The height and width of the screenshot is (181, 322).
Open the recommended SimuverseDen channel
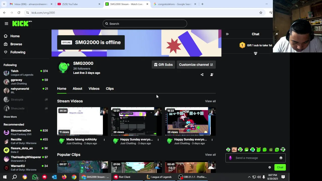tap(26, 132)
